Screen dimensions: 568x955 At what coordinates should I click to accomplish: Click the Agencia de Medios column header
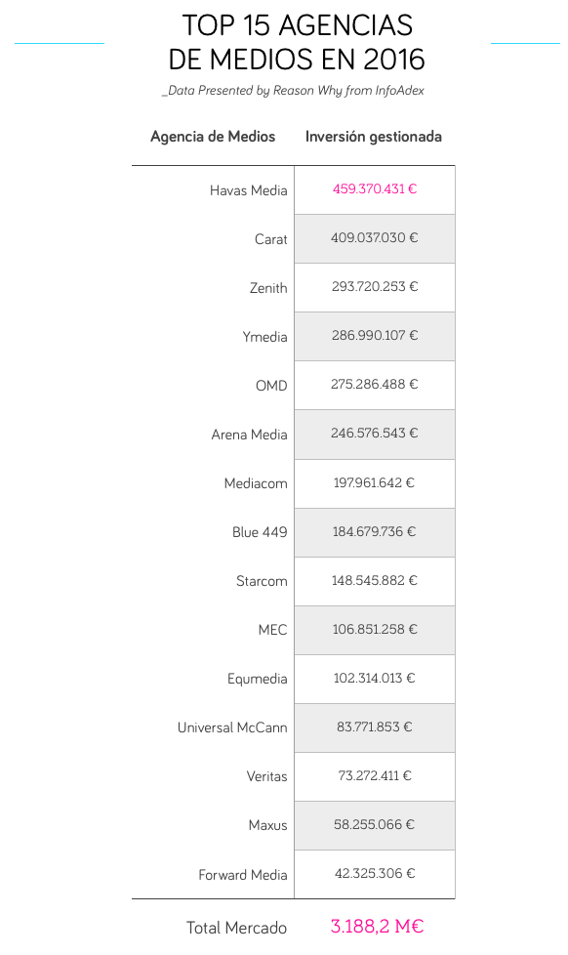[x=213, y=137]
